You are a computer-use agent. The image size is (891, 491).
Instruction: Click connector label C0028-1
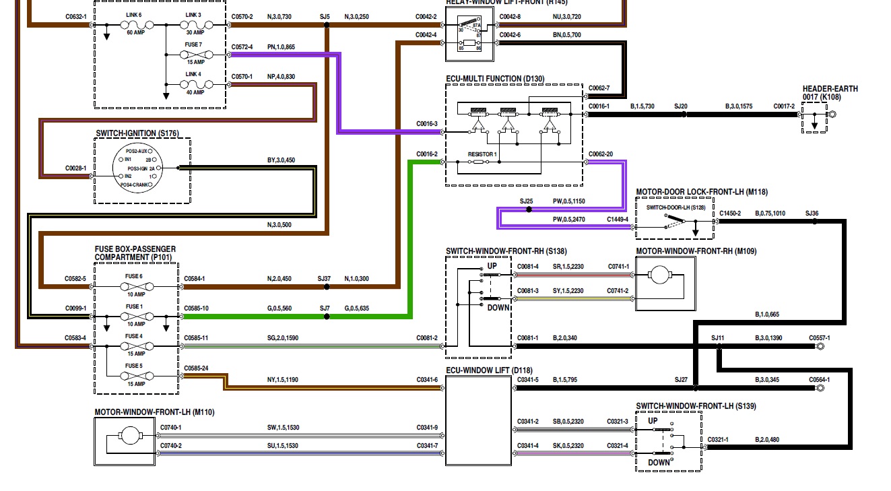[x=75, y=168]
